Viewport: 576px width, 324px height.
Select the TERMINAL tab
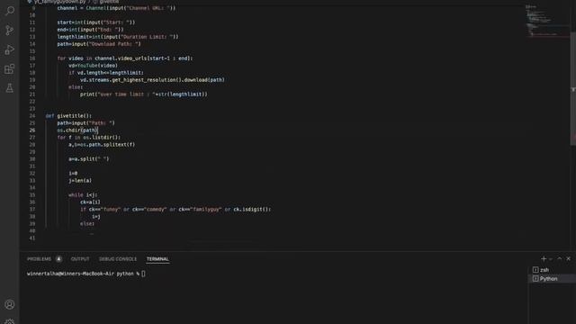click(157, 259)
